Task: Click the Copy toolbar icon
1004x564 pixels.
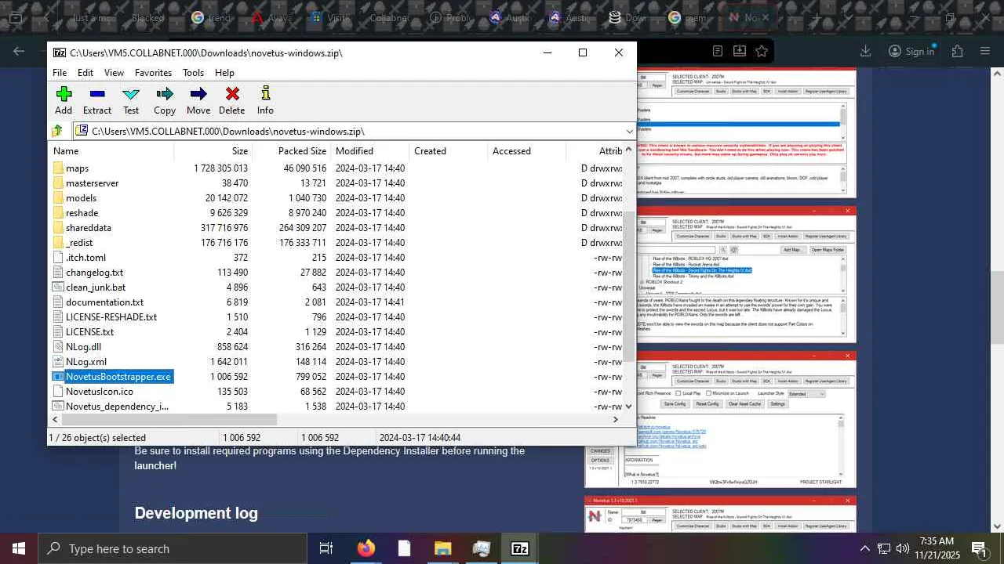Action: (x=165, y=100)
